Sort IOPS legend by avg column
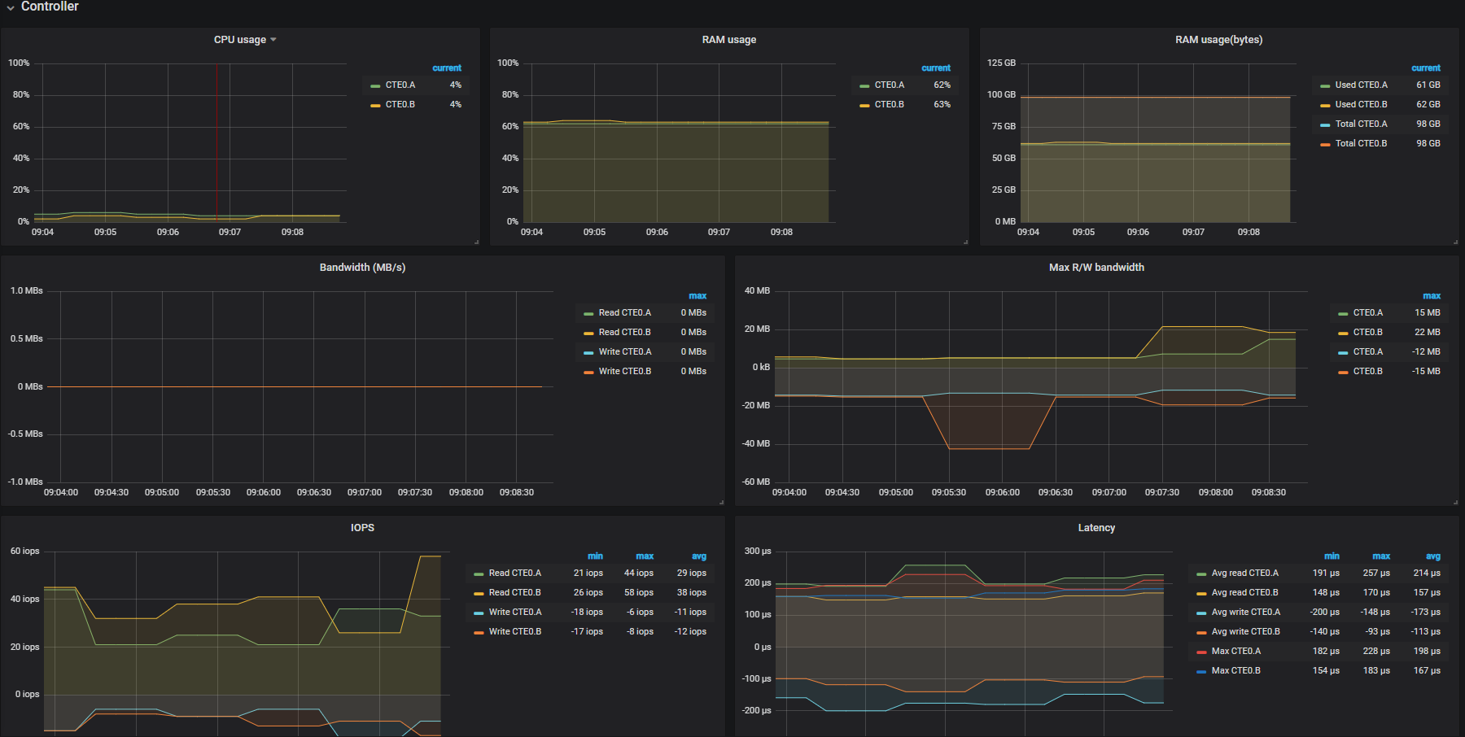1465x737 pixels. point(699,556)
